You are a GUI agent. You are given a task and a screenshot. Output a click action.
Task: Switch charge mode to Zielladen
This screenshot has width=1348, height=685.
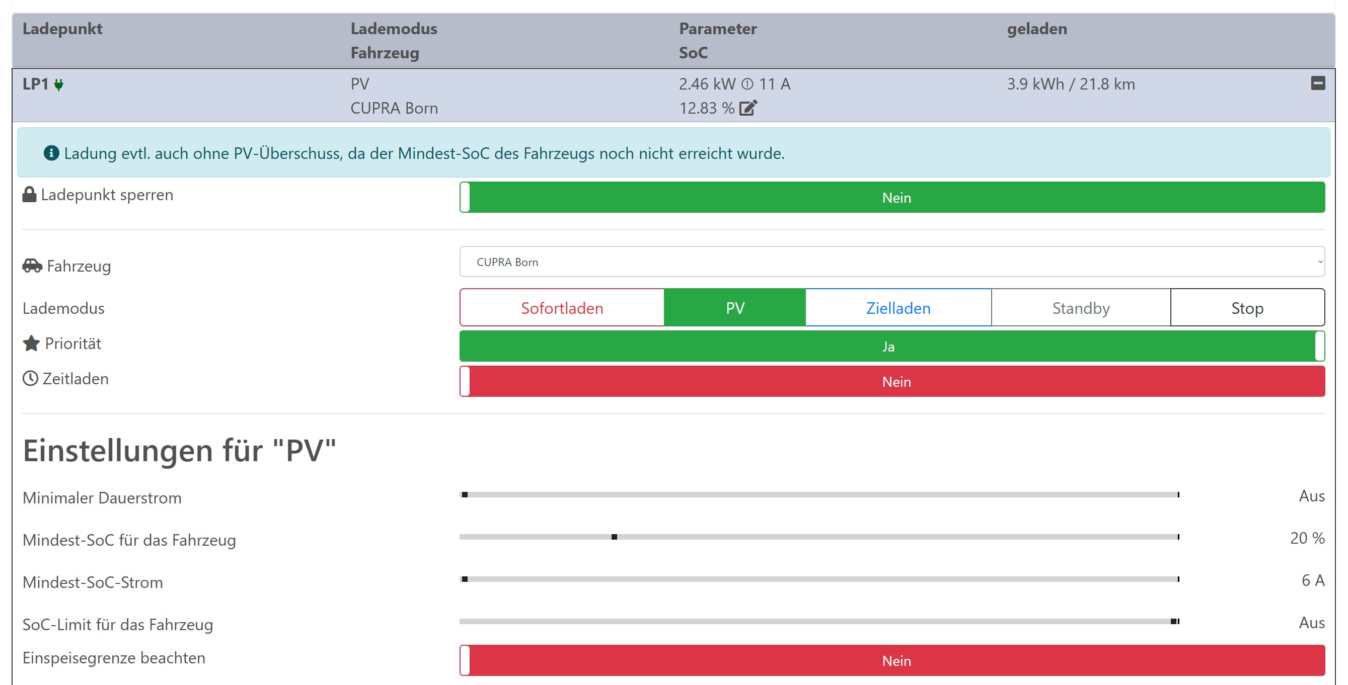click(x=898, y=308)
